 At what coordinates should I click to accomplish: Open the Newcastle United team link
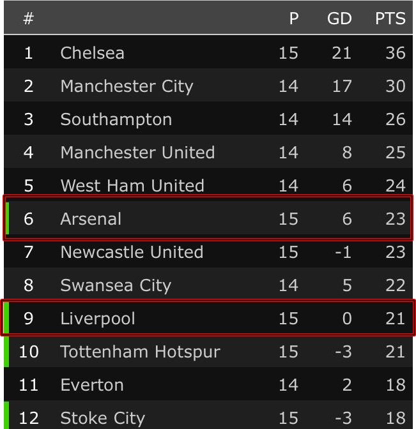(x=132, y=252)
